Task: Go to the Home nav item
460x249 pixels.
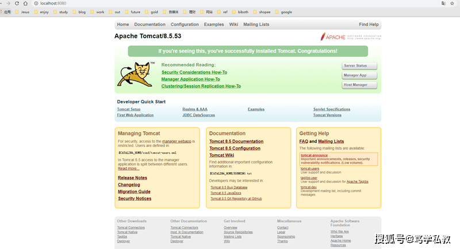Action: coord(123,24)
